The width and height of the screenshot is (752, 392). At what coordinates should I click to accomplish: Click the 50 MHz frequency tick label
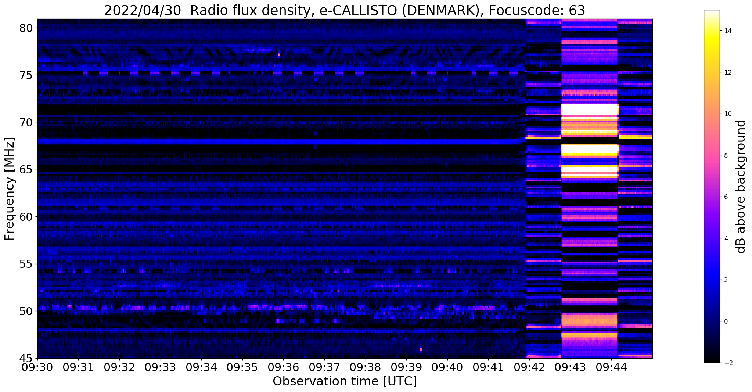click(x=26, y=311)
